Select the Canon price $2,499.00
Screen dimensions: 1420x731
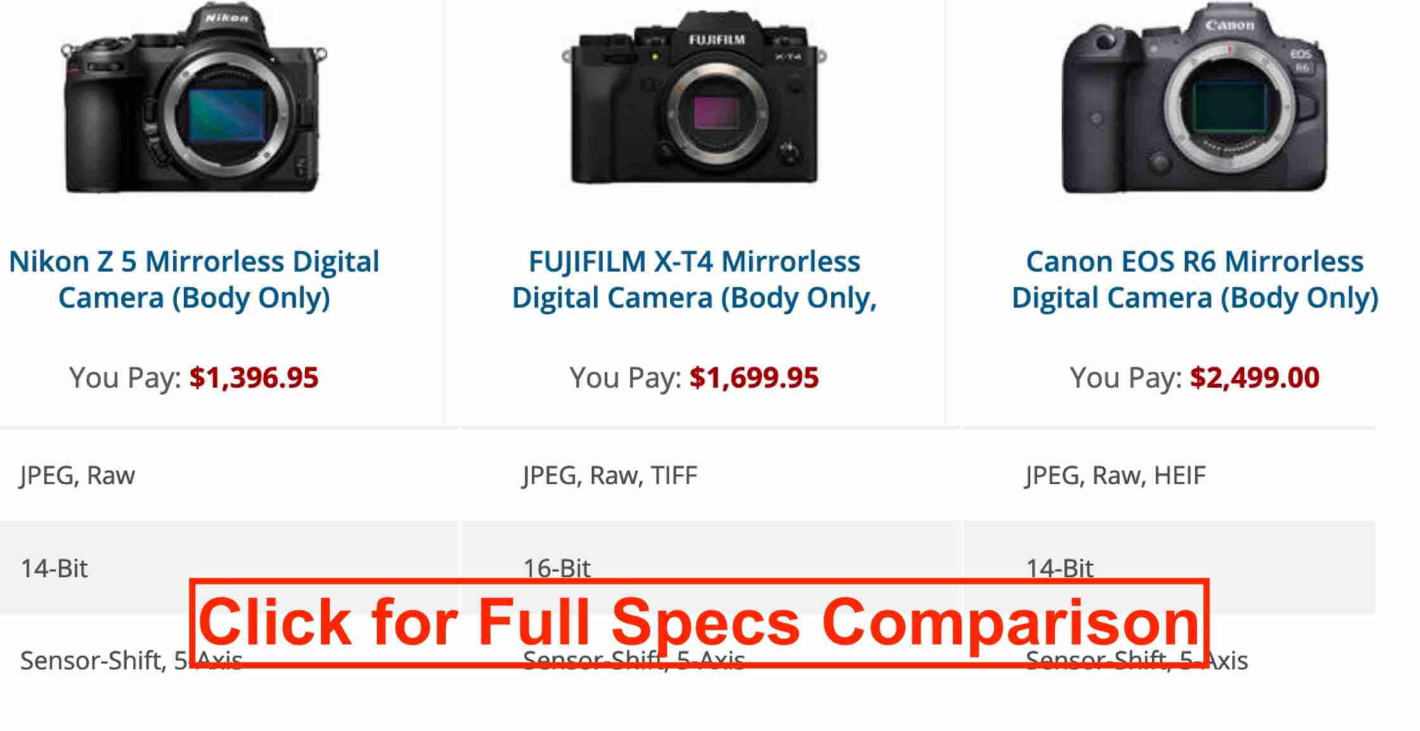[x=1255, y=378]
